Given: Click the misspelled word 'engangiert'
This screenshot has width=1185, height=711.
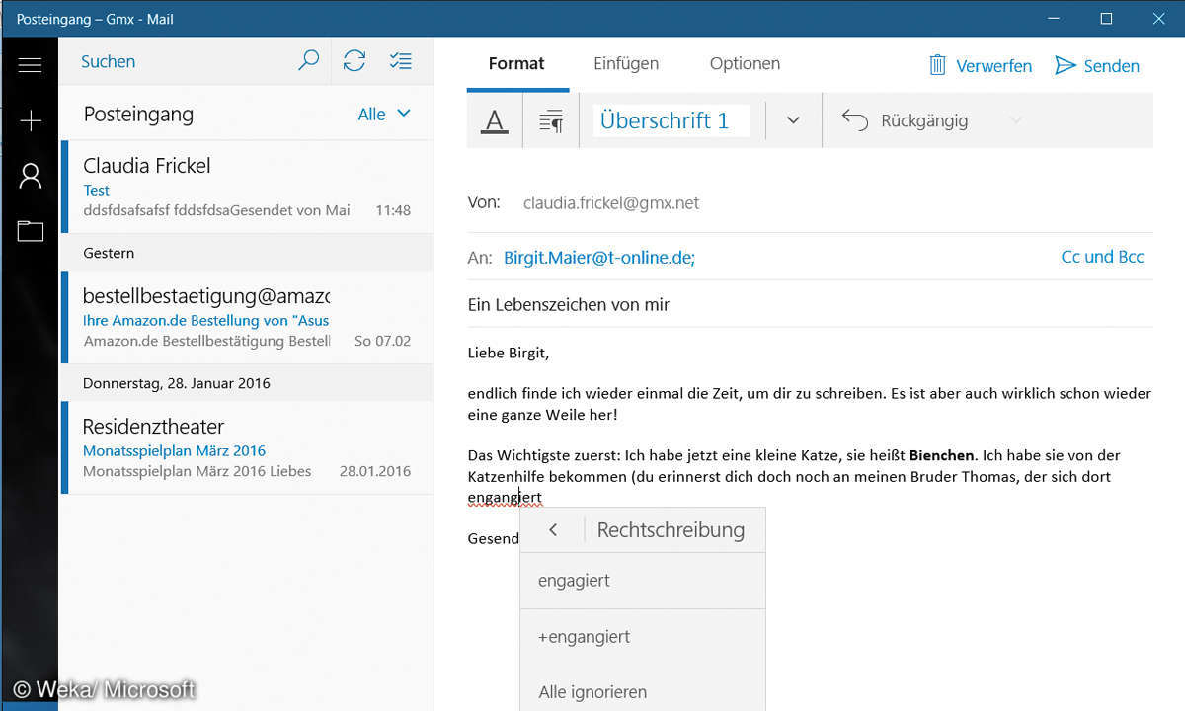Looking at the screenshot, I should coord(505,497).
